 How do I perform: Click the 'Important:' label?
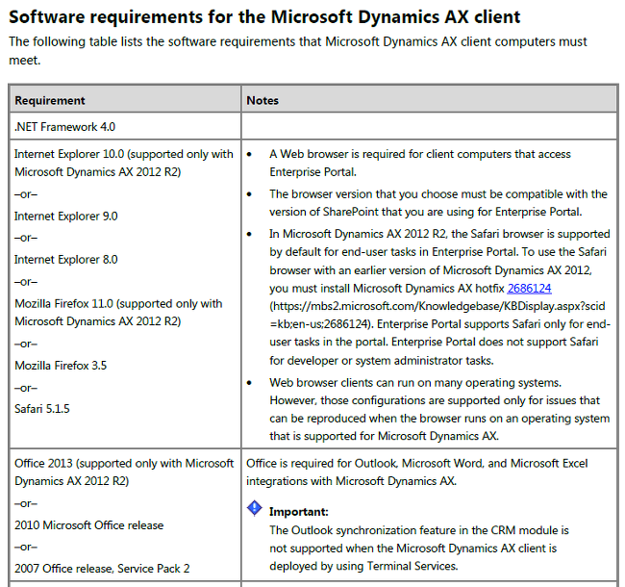pyautogui.click(x=299, y=512)
